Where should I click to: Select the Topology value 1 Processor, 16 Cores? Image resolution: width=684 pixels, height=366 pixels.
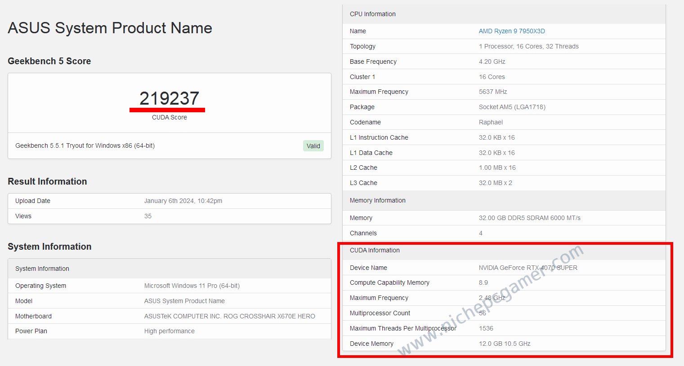coord(529,46)
